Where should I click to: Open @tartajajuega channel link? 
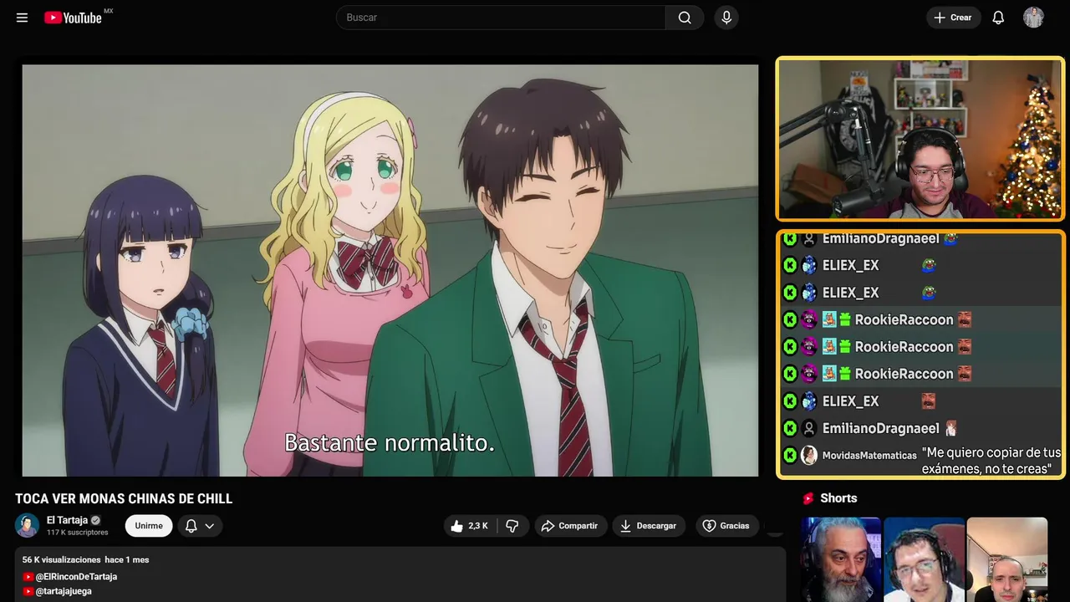point(64,591)
